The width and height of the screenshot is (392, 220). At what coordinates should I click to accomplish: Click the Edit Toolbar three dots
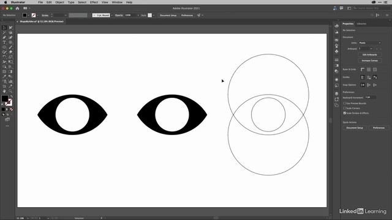click(7, 126)
